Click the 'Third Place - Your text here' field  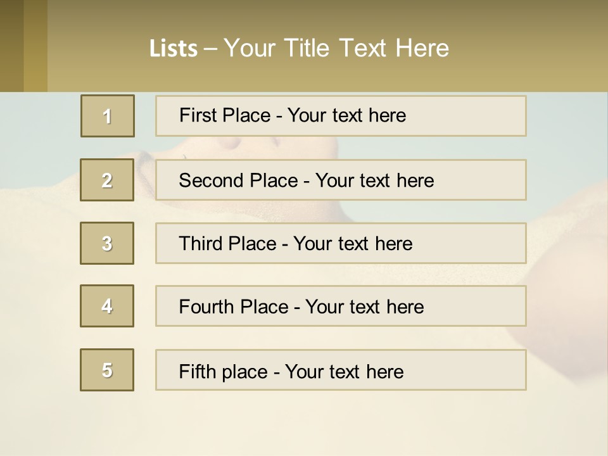[x=341, y=243]
